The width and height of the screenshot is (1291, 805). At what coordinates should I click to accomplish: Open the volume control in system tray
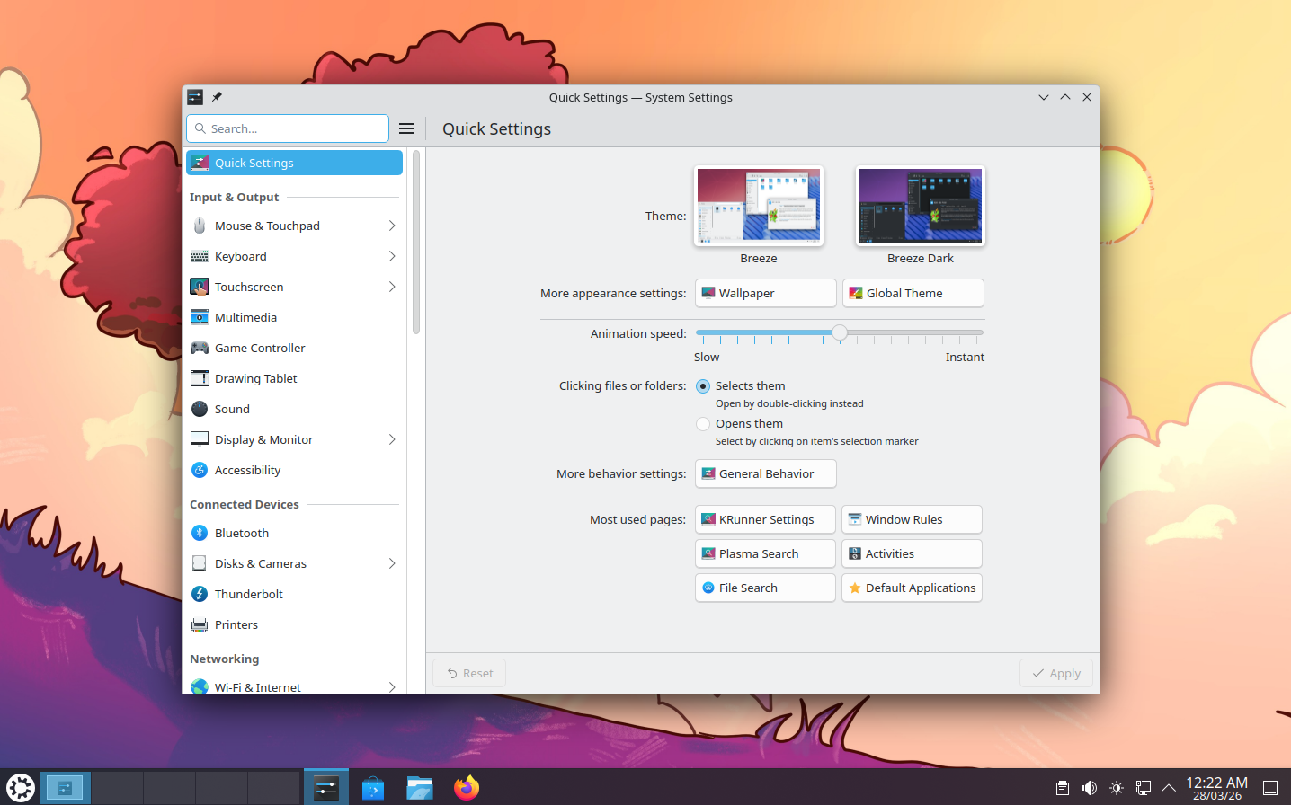pyautogui.click(x=1089, y=788)
